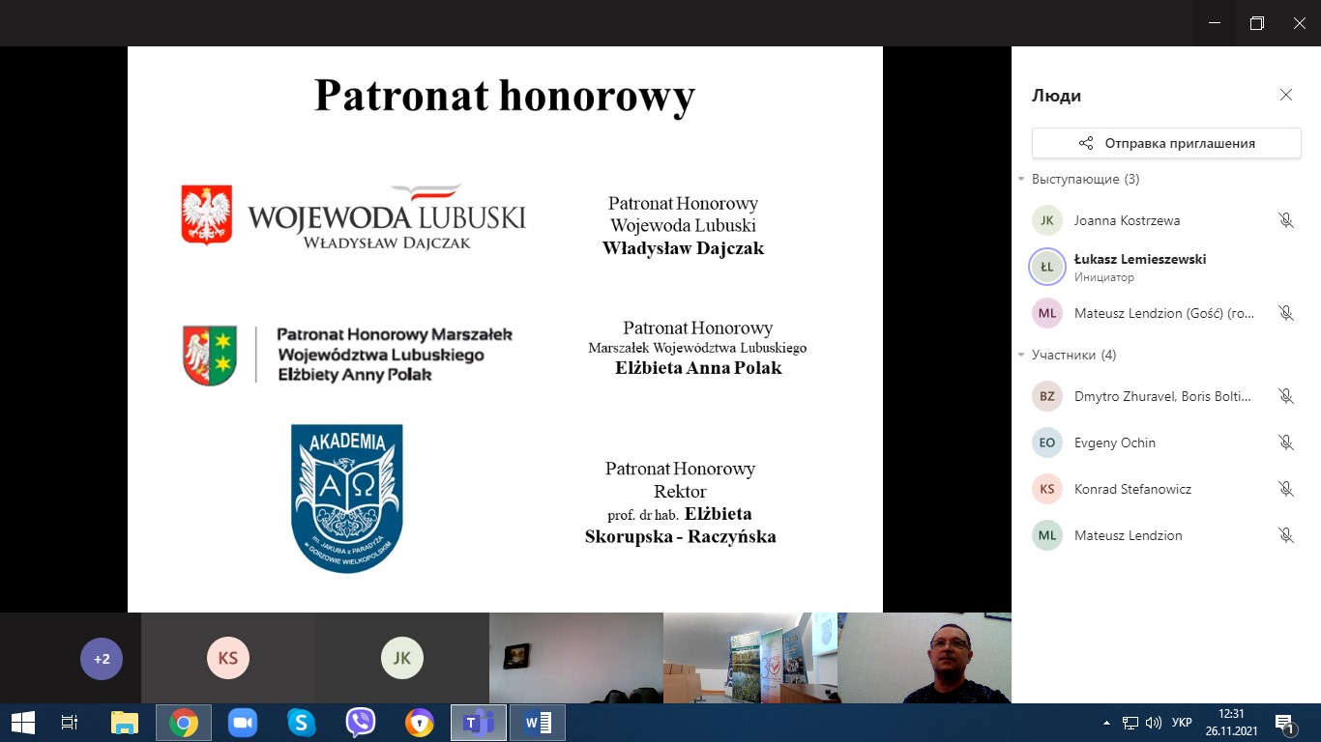The width and height of the screenshot is (1321, 742).
Task: Click the KS avatar beside Konrad Stefanowicz
Action: 1047,489
